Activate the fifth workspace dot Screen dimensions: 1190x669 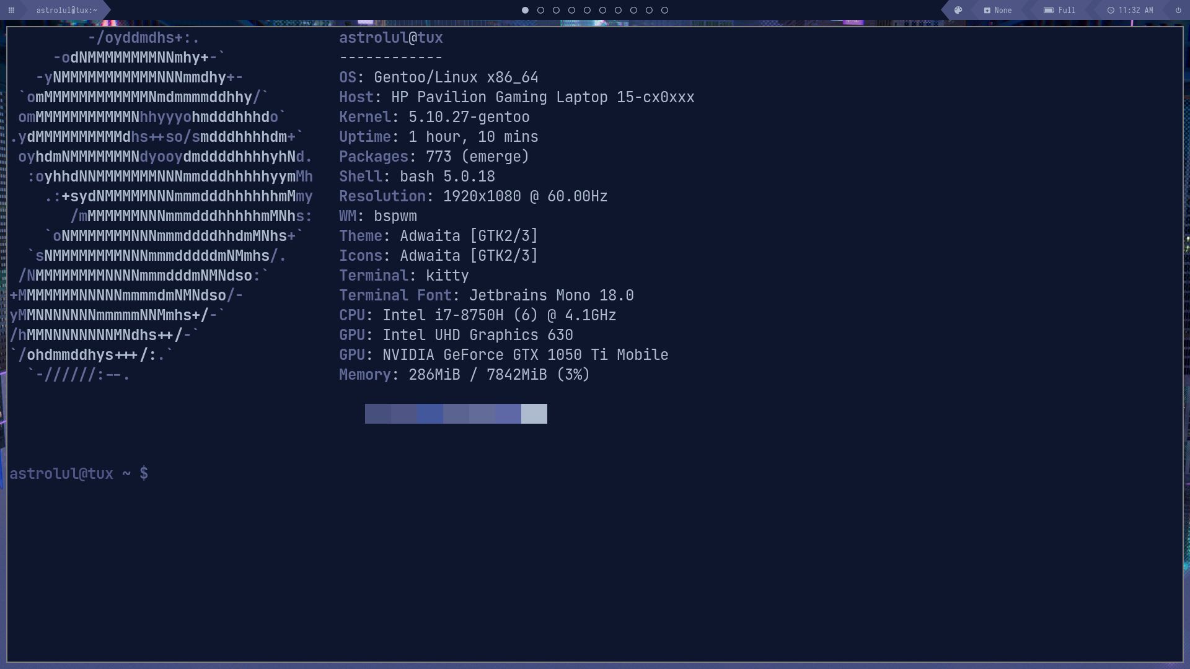(x=587, y=10)
